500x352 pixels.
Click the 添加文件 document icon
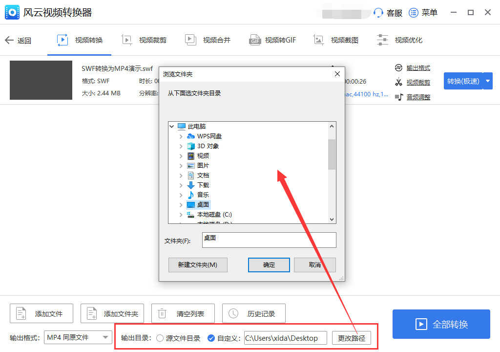21,313
